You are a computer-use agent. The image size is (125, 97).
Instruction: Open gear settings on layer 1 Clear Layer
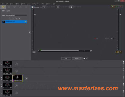(11, 66)
